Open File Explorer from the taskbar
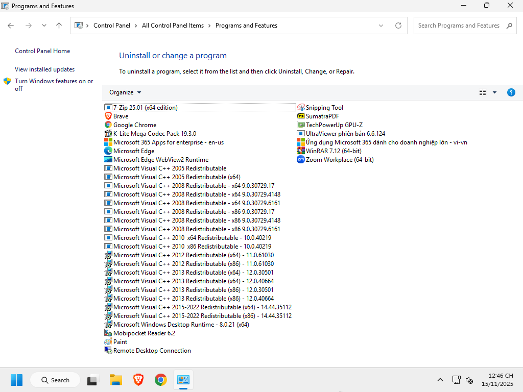This screenshot has width=523, height=392. 115,380
